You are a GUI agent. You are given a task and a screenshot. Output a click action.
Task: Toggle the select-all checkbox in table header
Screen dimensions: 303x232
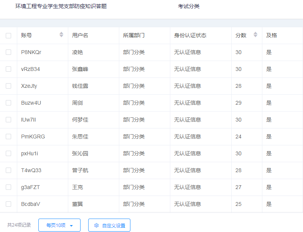8,36
